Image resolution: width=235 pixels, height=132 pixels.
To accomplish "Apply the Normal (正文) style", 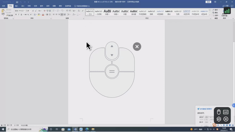I will coord(90,12).
